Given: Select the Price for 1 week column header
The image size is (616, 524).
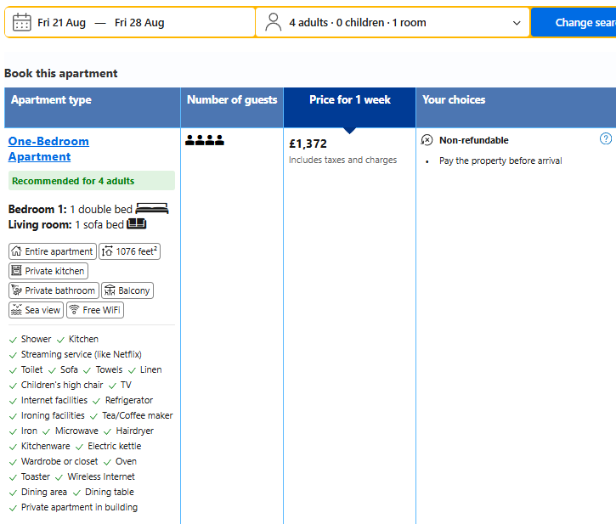Looking at the screenshot, I should tap(350, 107).
